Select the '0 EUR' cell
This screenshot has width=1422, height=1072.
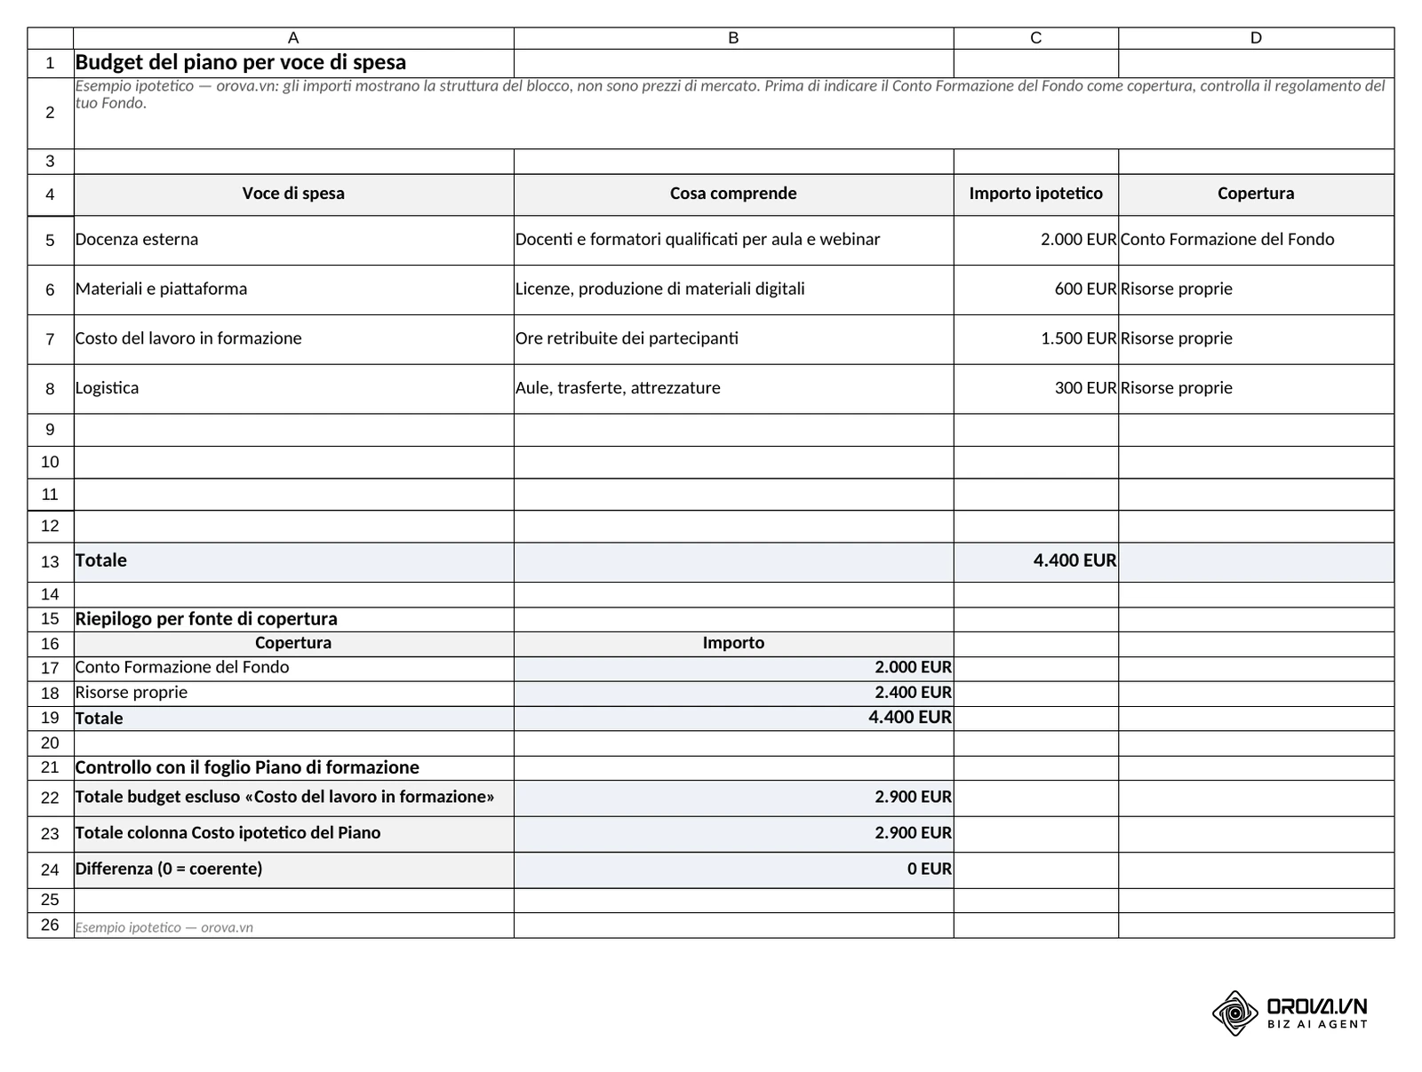click(733, 870)
